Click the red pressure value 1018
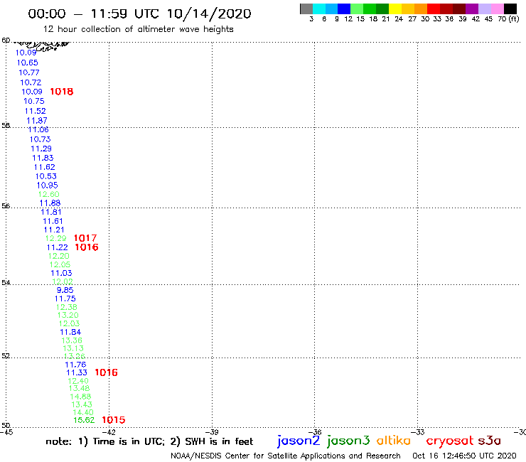The image size is (526, 462). (62, 92)
